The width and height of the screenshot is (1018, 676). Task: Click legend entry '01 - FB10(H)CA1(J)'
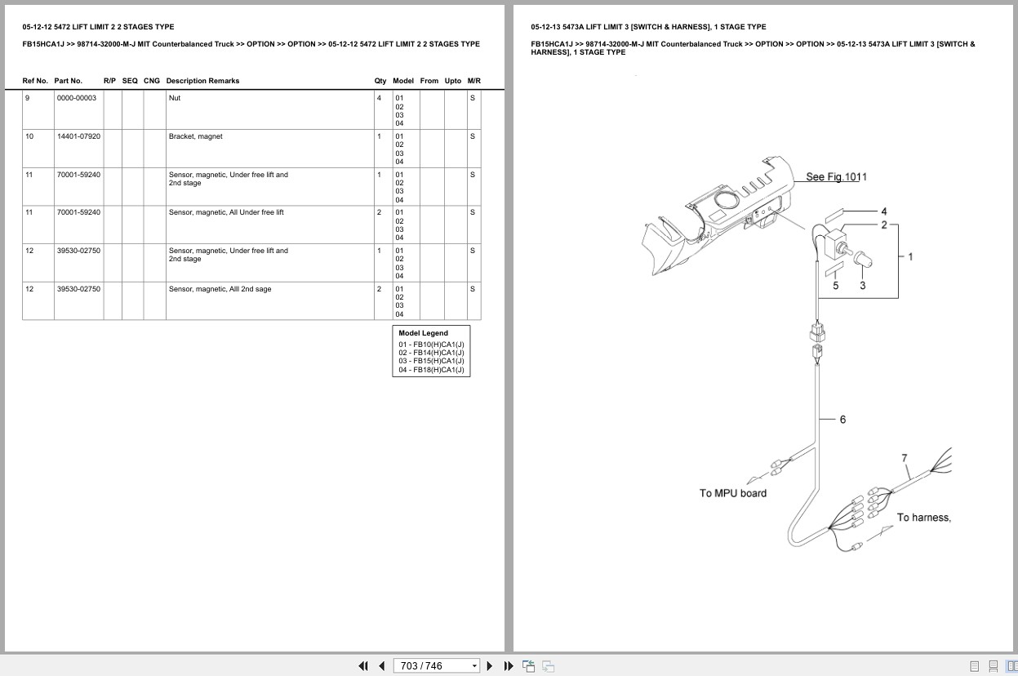(431, 345)
